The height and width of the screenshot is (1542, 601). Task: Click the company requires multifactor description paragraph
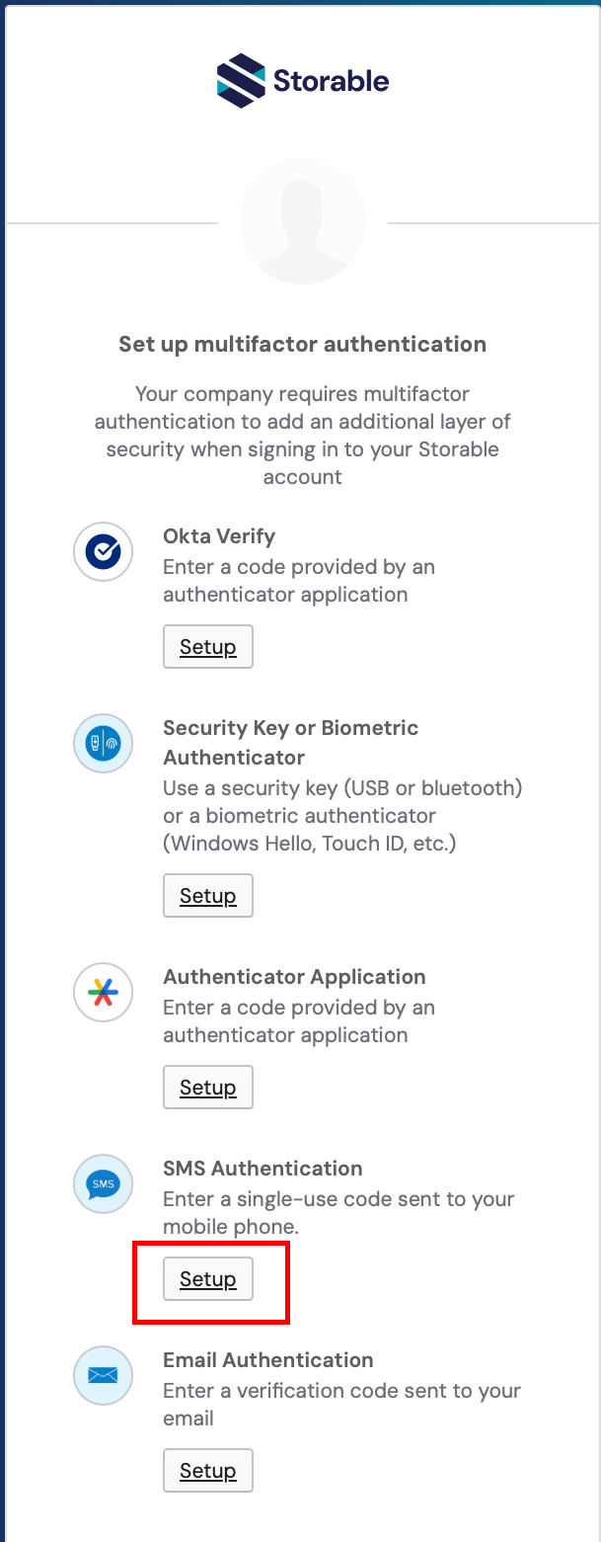[302, 436]
